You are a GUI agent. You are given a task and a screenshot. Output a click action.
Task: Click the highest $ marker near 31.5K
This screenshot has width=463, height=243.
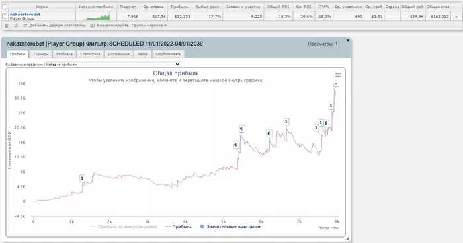(x=331, y=105)
